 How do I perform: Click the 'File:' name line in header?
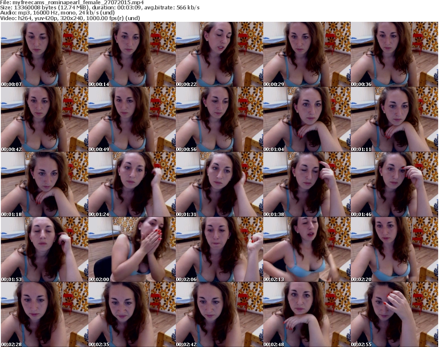tap(72, 3)
